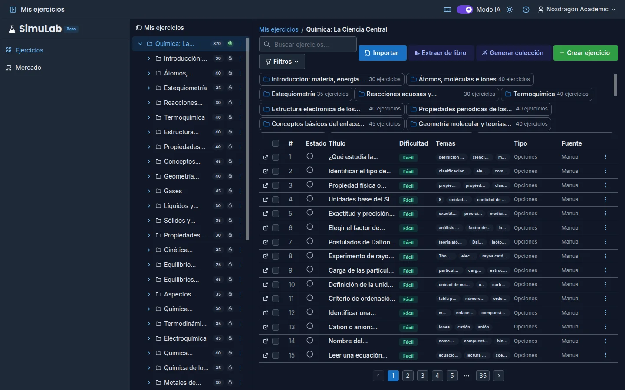
Task: Select checkbox for row 13 Catión o anión
Action: pyautogui.click(x=276, y=327)
